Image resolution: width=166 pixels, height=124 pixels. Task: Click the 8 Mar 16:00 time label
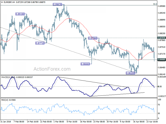tap(72, 122)
